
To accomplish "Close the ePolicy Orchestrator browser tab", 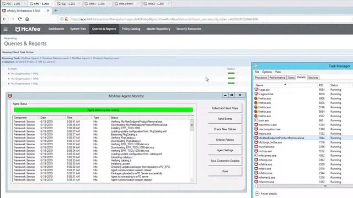I will point(48,10).
